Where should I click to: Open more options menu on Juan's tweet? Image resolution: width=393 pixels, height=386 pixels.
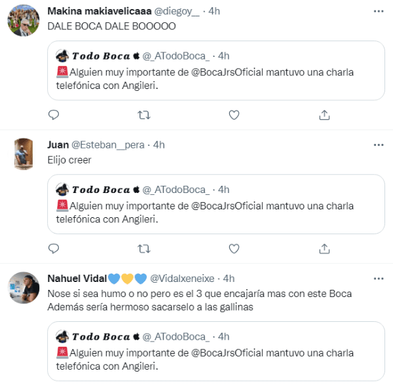[x=378, y=145]
